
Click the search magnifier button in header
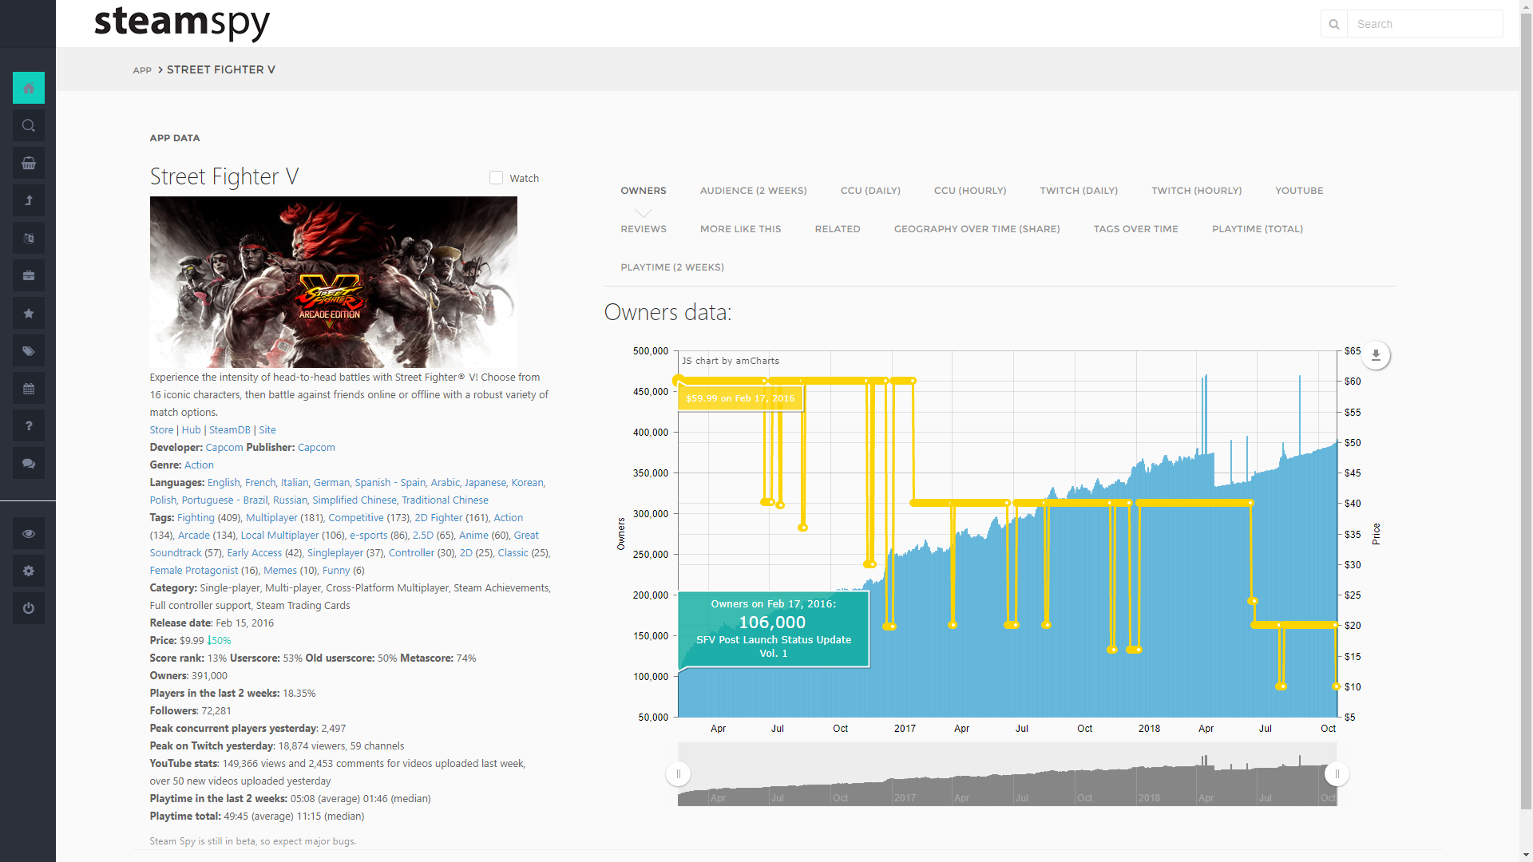(x=1334, y=24)
